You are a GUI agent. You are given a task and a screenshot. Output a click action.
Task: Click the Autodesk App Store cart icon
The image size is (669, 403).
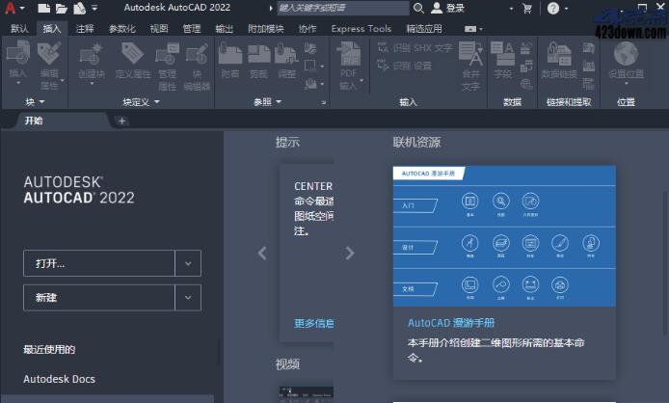pos(526,8)
